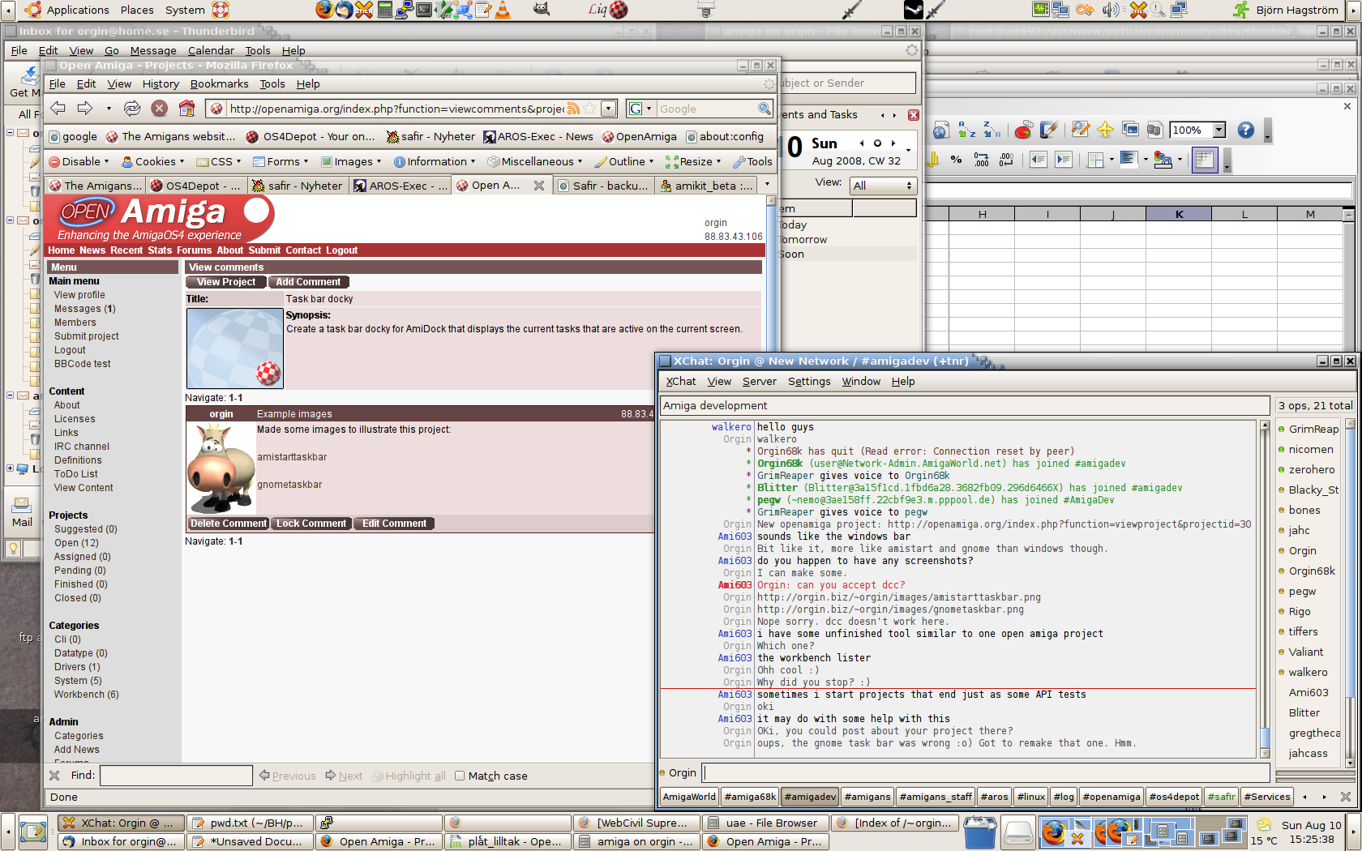
Task: Switch to the #openamiga channel tab
Action: pos(1111,797)
